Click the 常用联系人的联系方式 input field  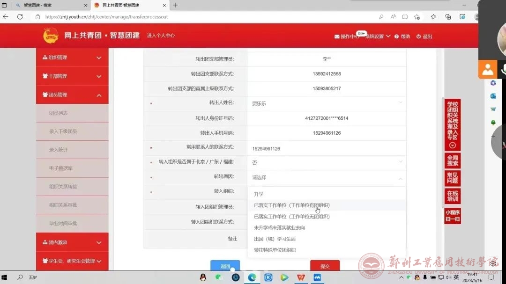pyautogui.click(x=326, y=149)
